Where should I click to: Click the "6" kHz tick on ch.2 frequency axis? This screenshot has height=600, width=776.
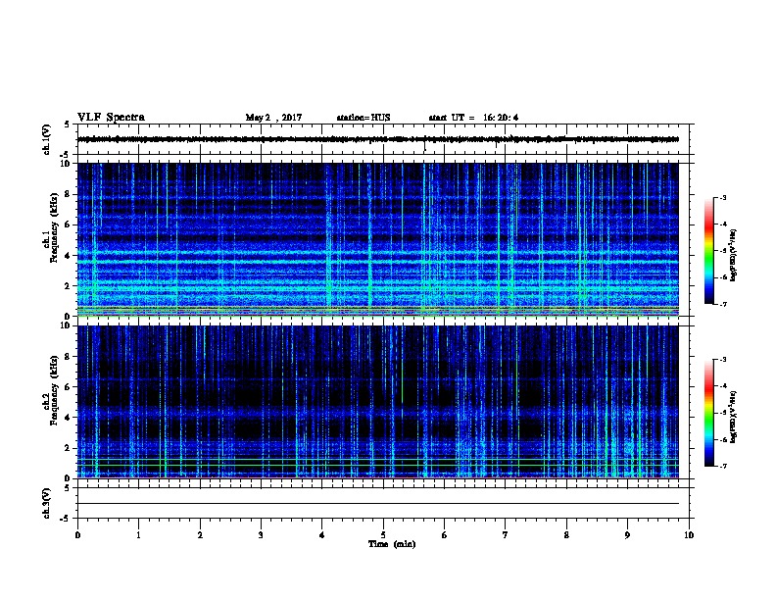[x=69, y=386]
